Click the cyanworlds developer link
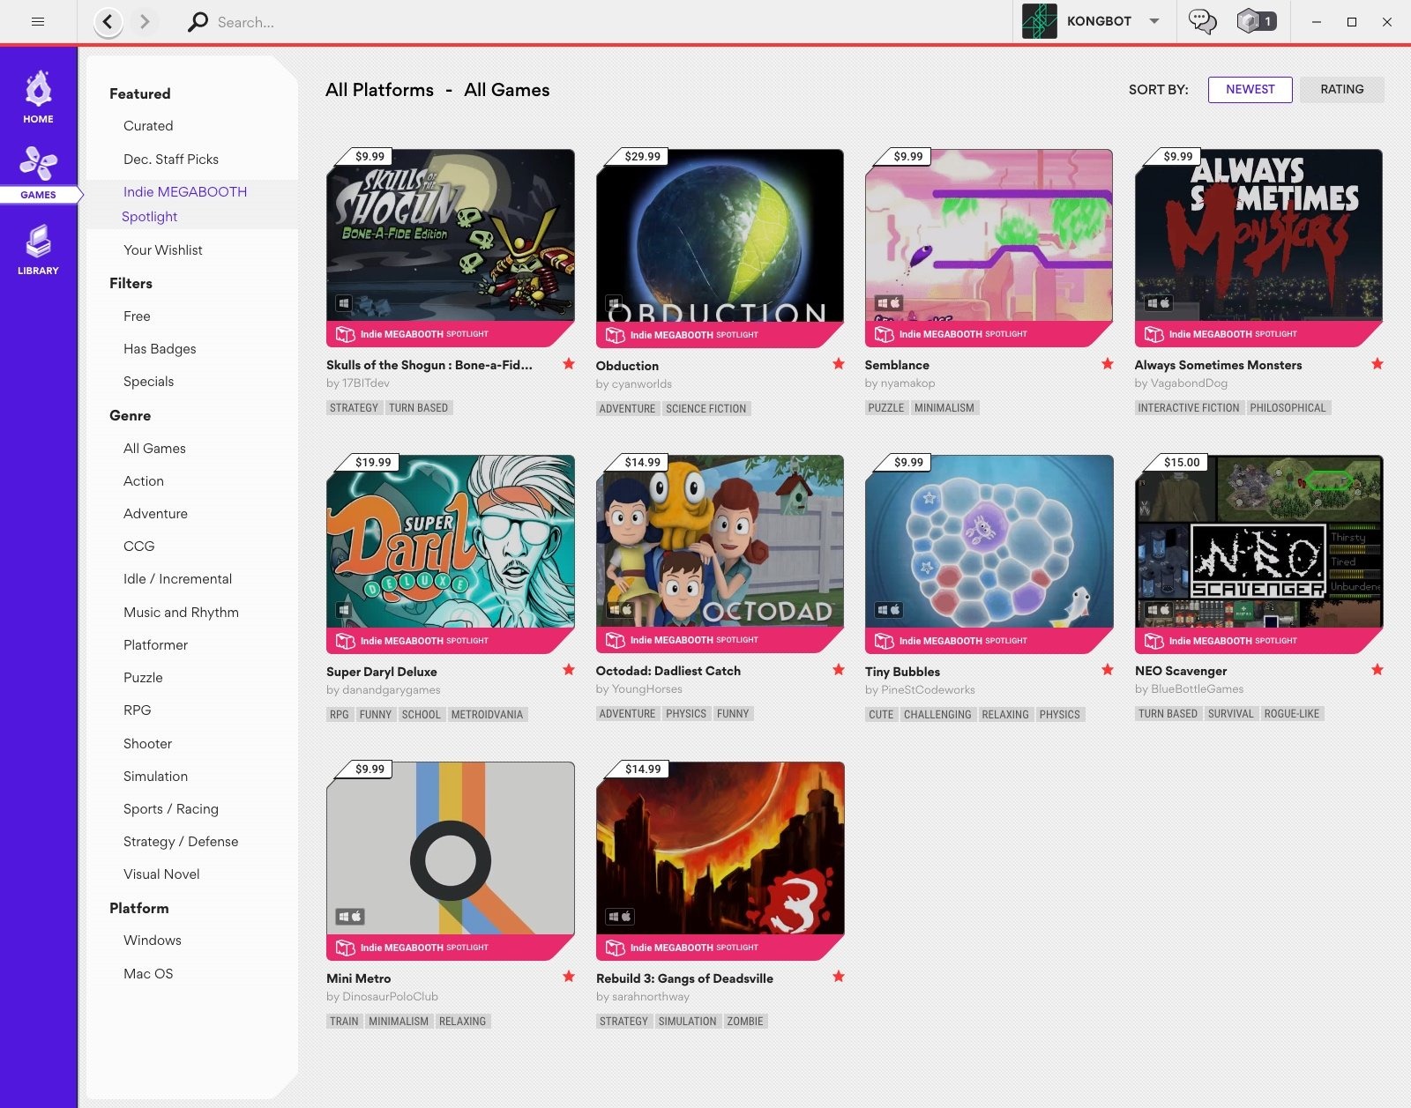This screenshot has width=1411, height=1108. [641, 384]
